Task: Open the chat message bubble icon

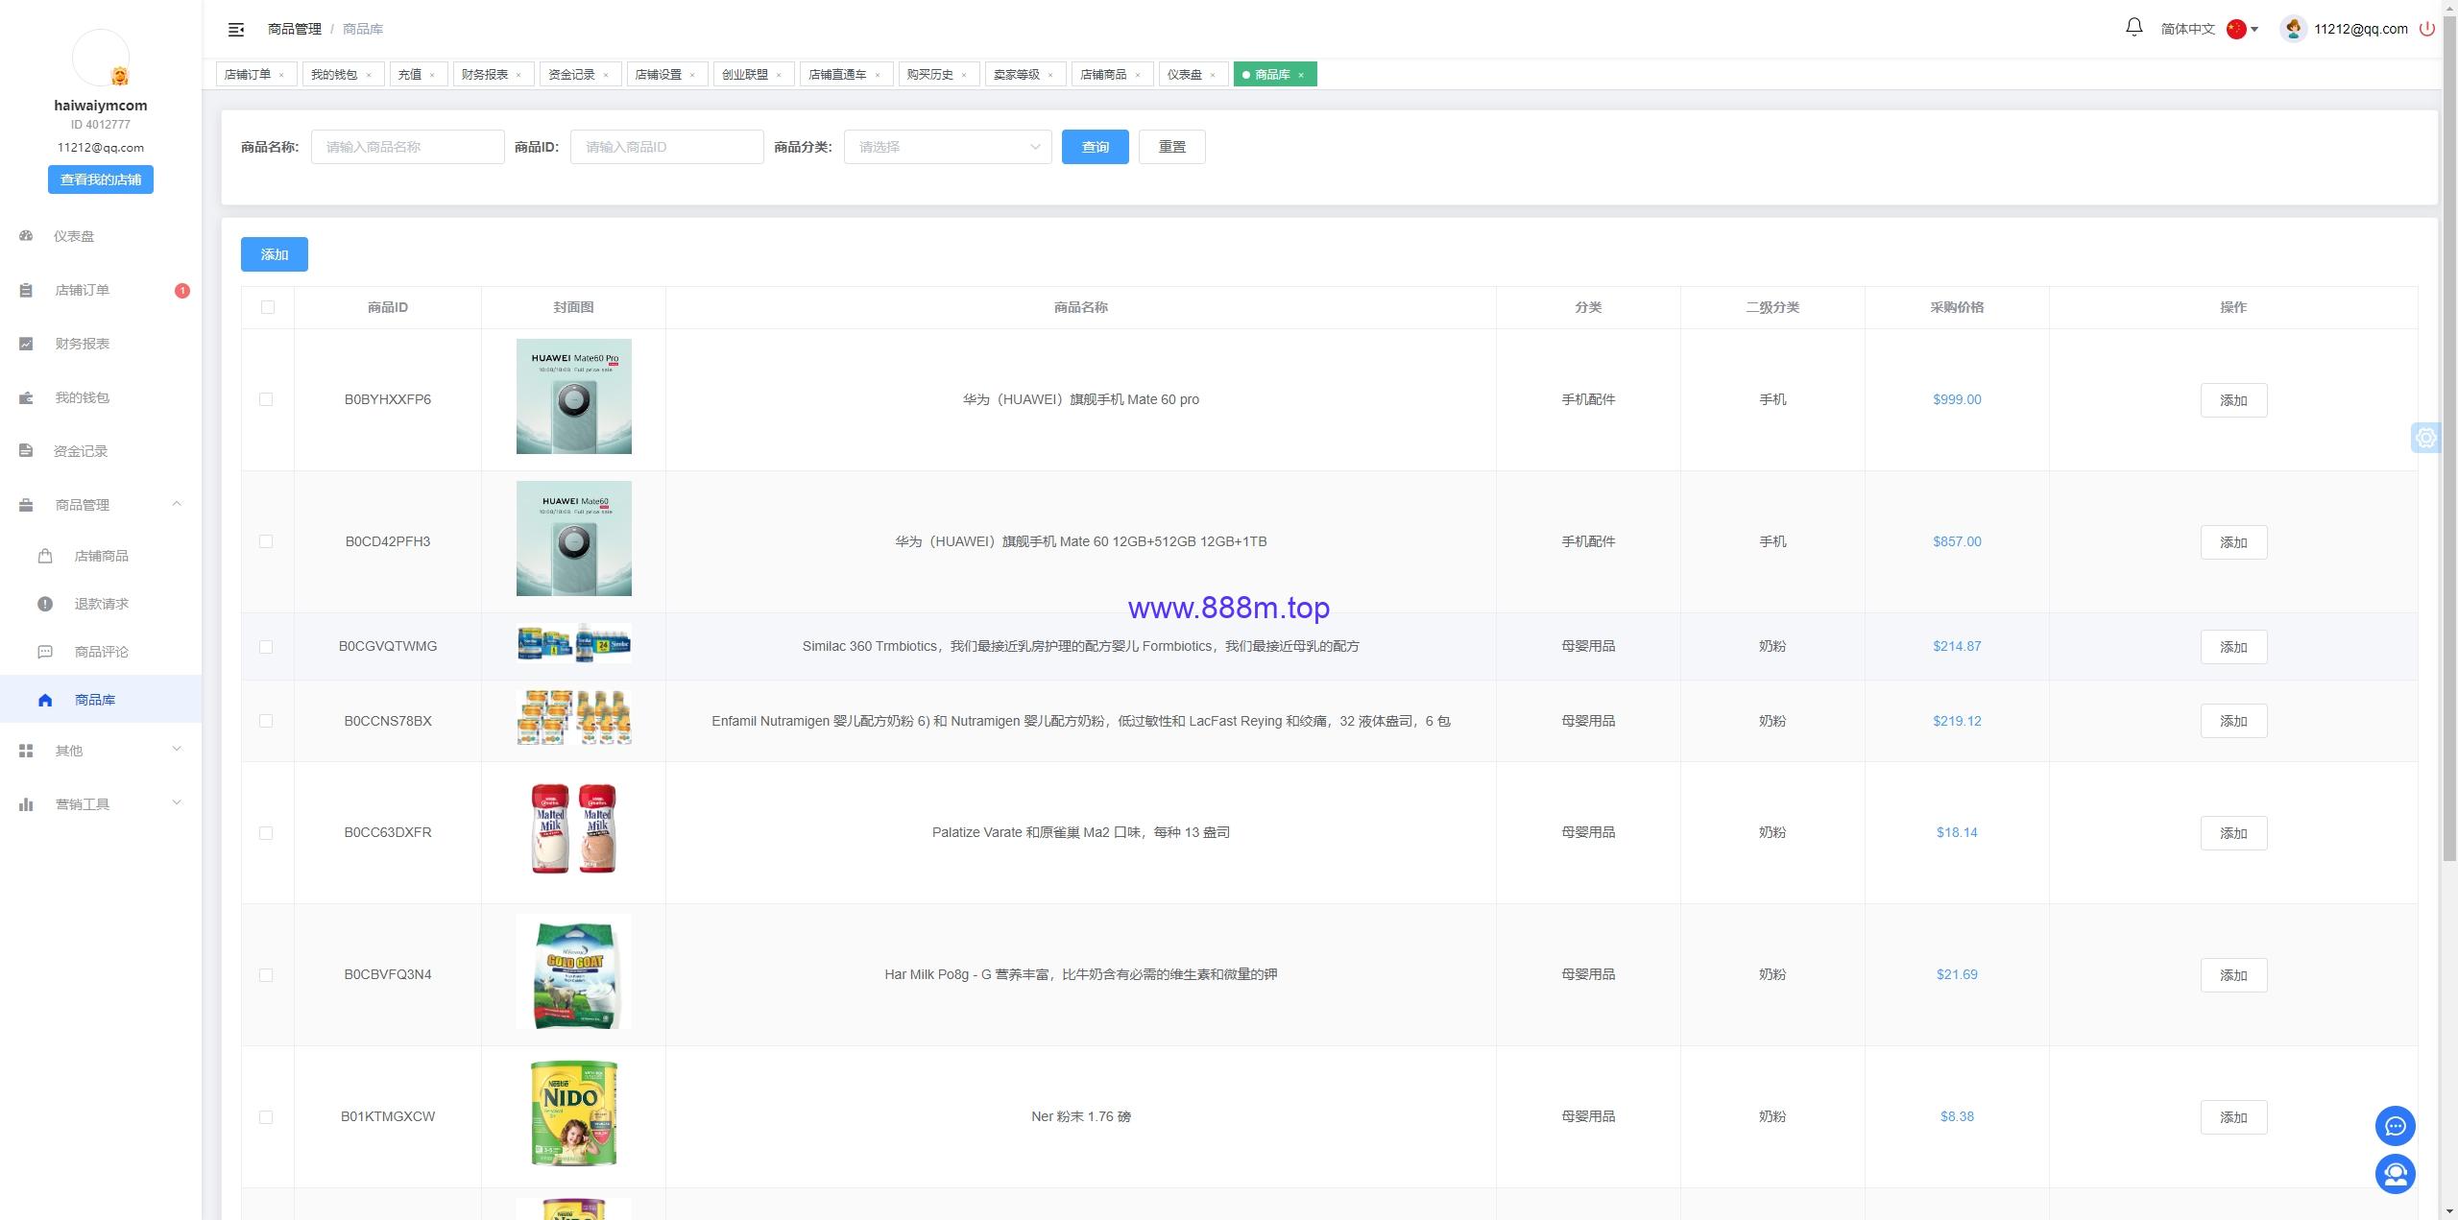Action: point(2395,1126)
